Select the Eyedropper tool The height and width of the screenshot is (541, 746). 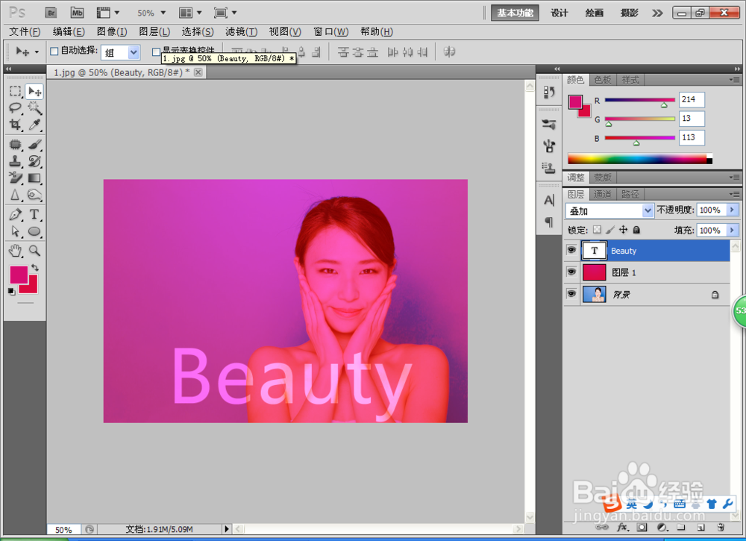[34, 125]
